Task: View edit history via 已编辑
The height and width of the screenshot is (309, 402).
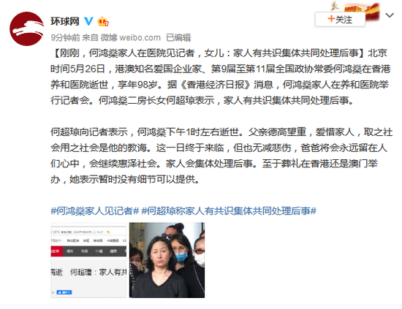Action: (x=178, y=38)
